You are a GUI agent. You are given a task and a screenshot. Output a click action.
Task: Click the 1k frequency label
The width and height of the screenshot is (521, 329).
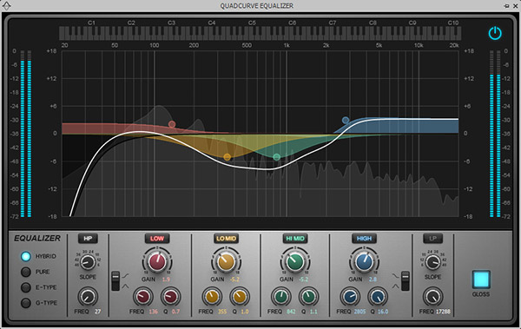point(287,45)
